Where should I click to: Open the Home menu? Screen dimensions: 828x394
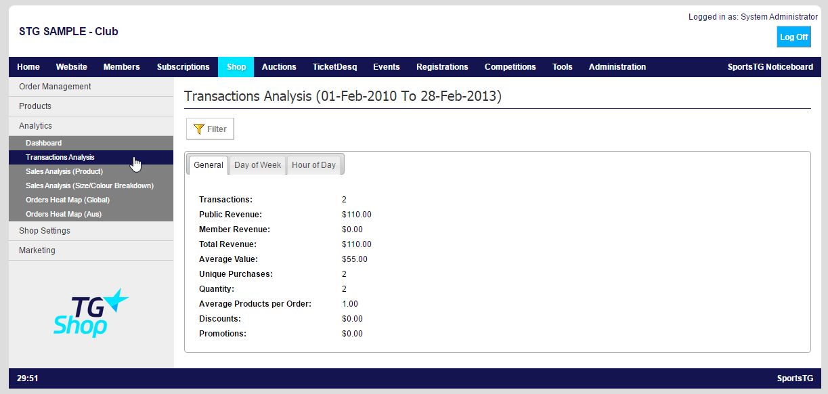click(x=28, y=67)
